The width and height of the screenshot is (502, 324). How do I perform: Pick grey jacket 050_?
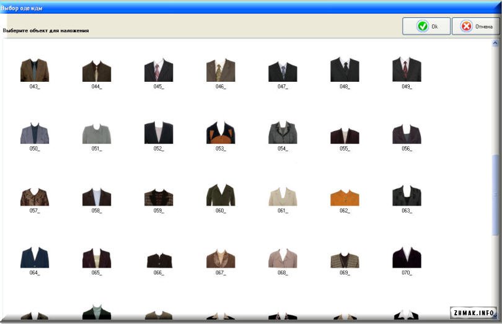(x=35, y=133)
